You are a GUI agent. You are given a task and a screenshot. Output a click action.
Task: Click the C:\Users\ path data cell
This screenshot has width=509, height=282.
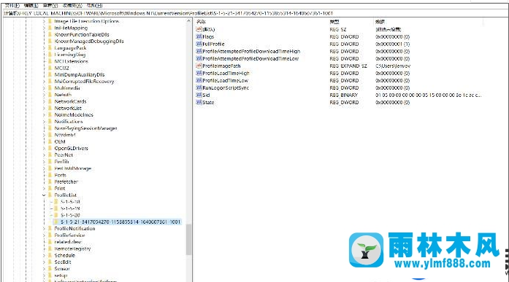393,66
